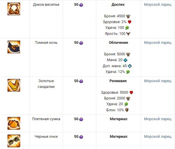Image resolution: width=175 pixels, height=149 pixels.
Task: Open Морской ларец link for Плетеная сумка
Action: (x=158, y=119)
